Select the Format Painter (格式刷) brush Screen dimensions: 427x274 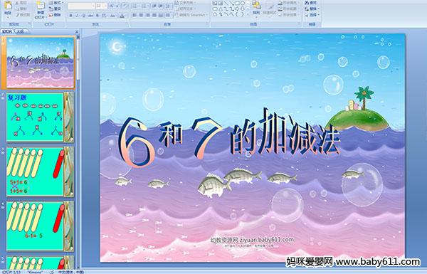[x=17, y=15]
